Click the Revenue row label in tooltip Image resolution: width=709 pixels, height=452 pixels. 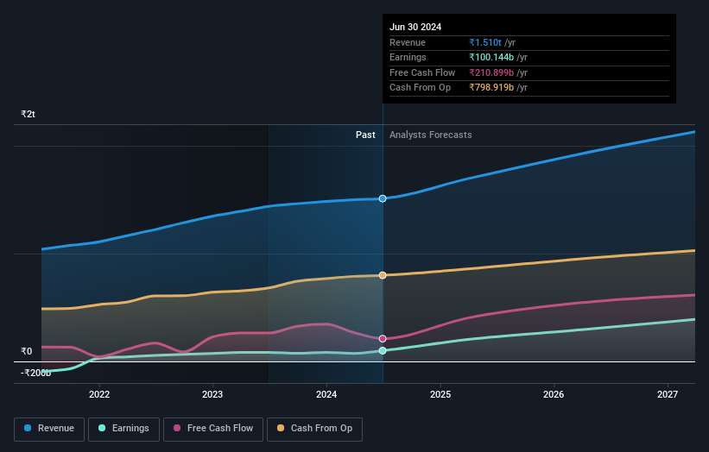coord(408,42)
